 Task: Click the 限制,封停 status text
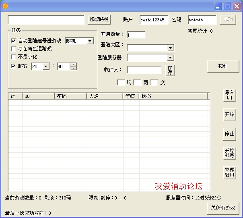coord(107,198)
